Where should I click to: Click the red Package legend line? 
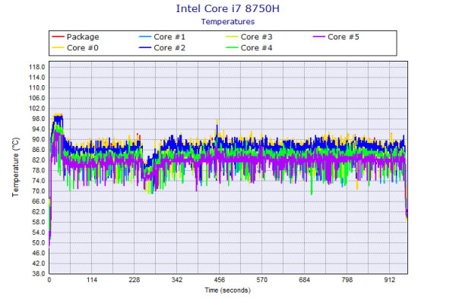tap(58, 36)
